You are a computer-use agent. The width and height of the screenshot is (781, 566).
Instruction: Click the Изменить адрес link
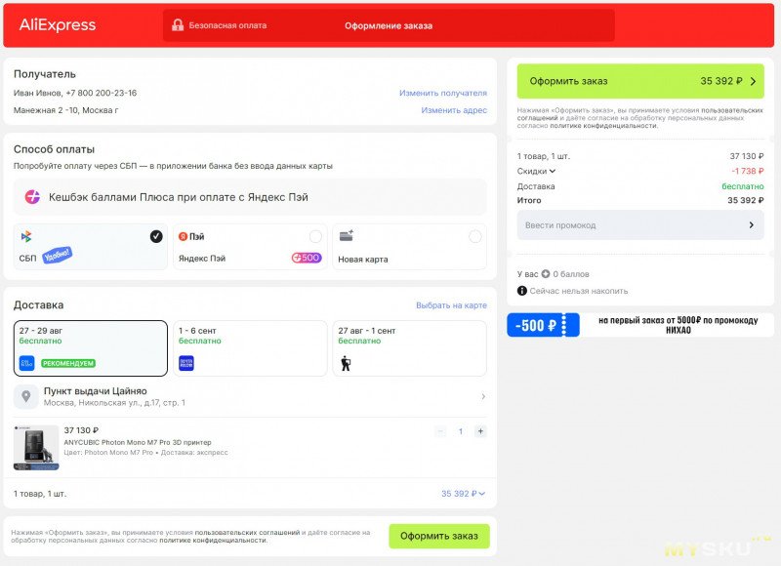pos(454,110)
